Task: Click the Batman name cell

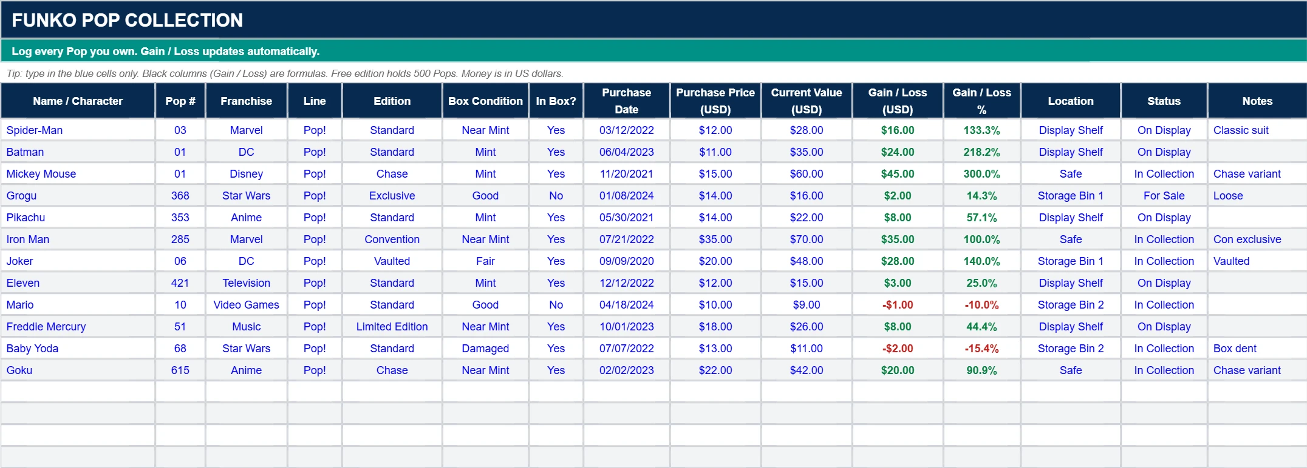Action: (x=78, y=152)
